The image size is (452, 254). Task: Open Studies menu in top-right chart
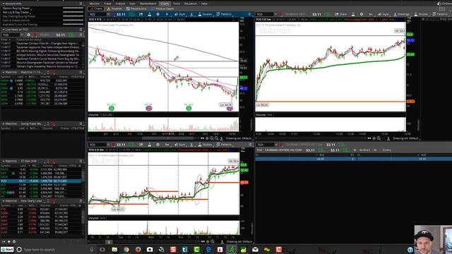coord(421,14)
